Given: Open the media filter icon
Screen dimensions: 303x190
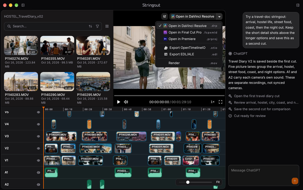Looking at the screenshot, I should click(x=97, y=26).
